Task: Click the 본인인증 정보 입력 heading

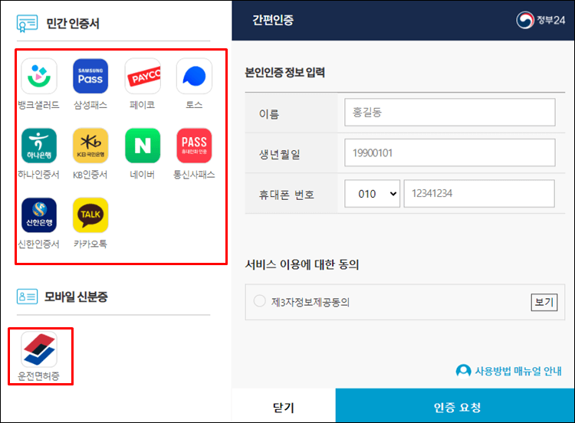Action: click(x=285, y=72)
